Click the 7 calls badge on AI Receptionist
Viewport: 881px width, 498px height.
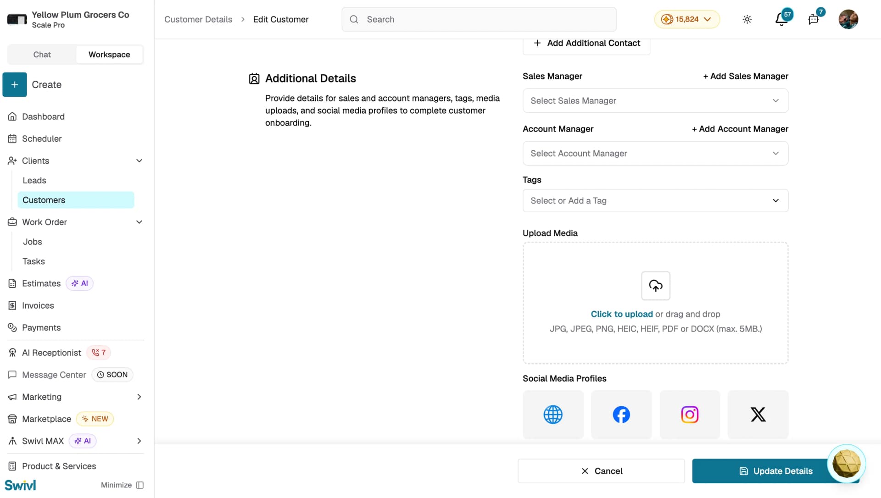click(99, 353)
